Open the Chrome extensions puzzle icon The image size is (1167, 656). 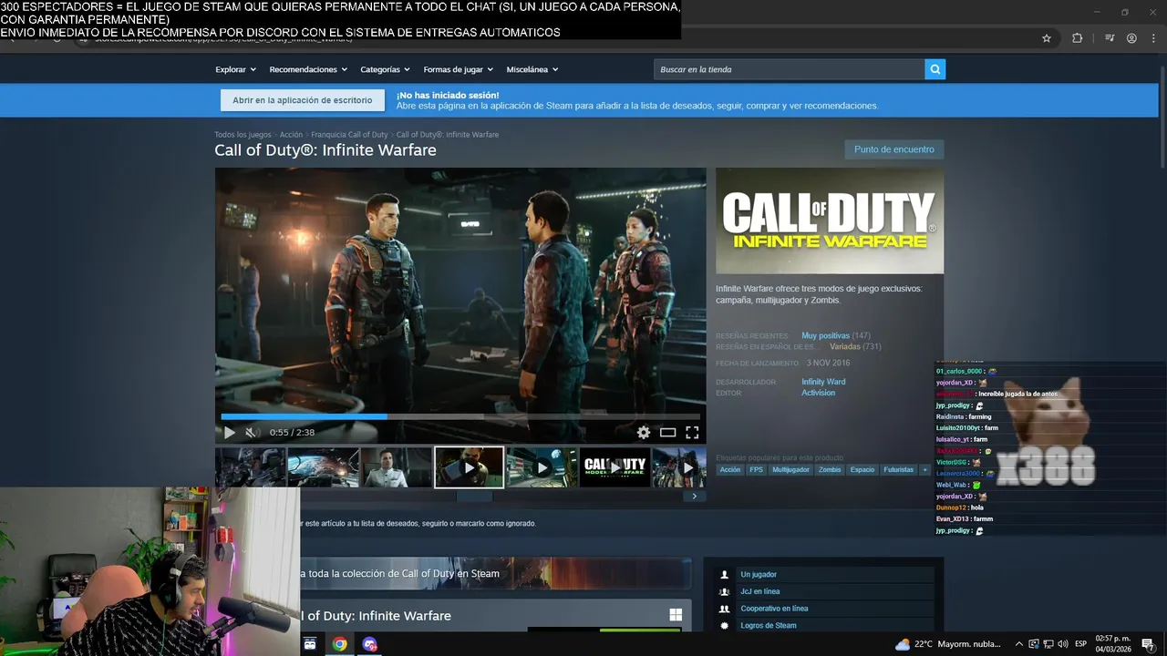click(x=1078, y=38)
